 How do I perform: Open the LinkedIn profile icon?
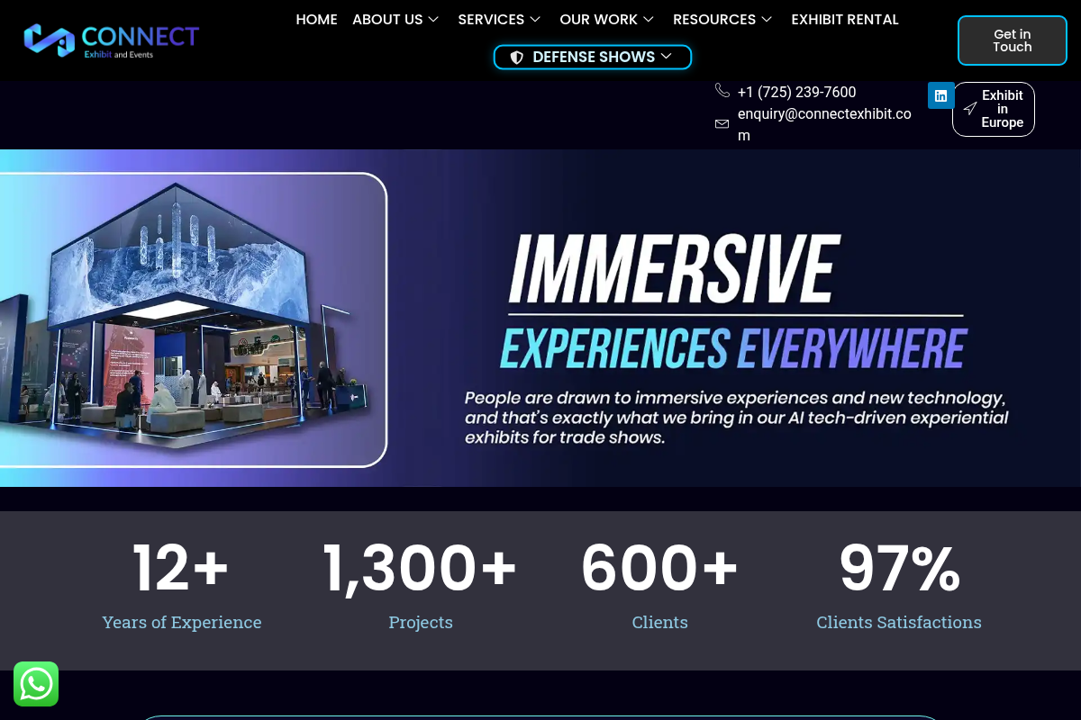(x=940, y=95)
